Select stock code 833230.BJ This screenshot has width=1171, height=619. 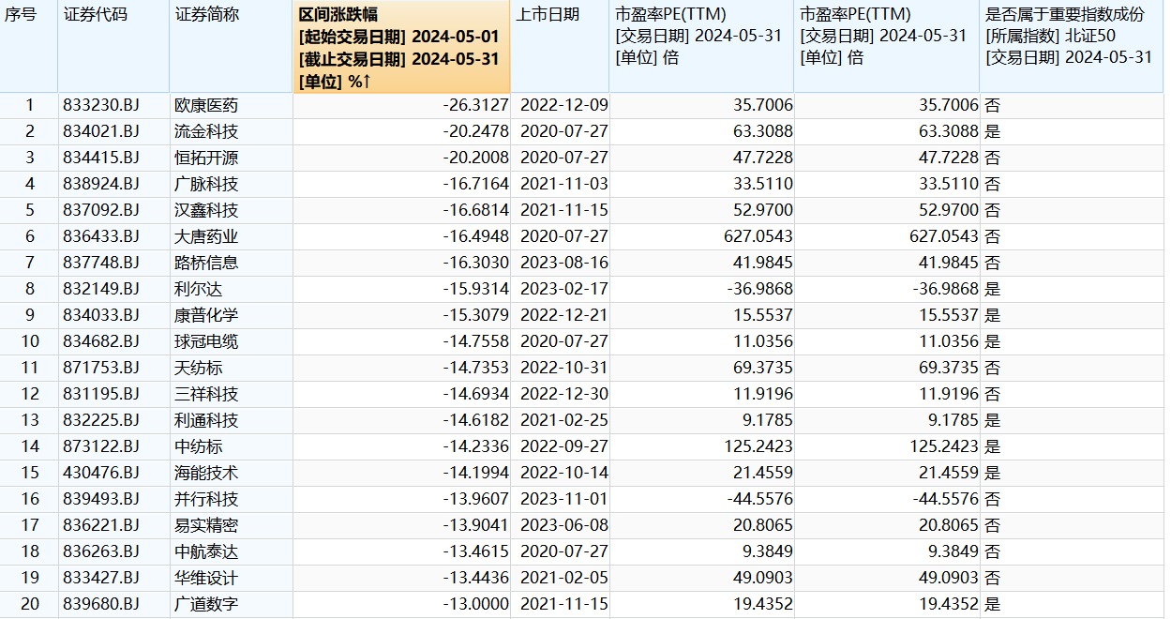click(x=101, y=105)
